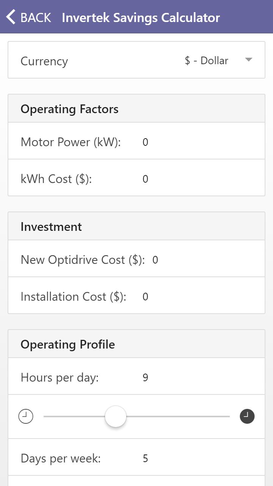Open the '$ - Dollar' currency selector
Image resolution: width=273 pixels, height=486 pixels.
pos(206,60)
